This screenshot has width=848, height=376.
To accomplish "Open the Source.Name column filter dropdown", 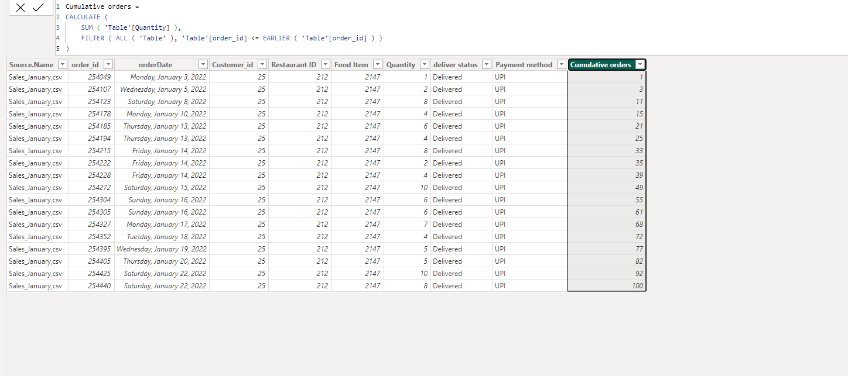I will pyautogui.click(x=63, y=65).
